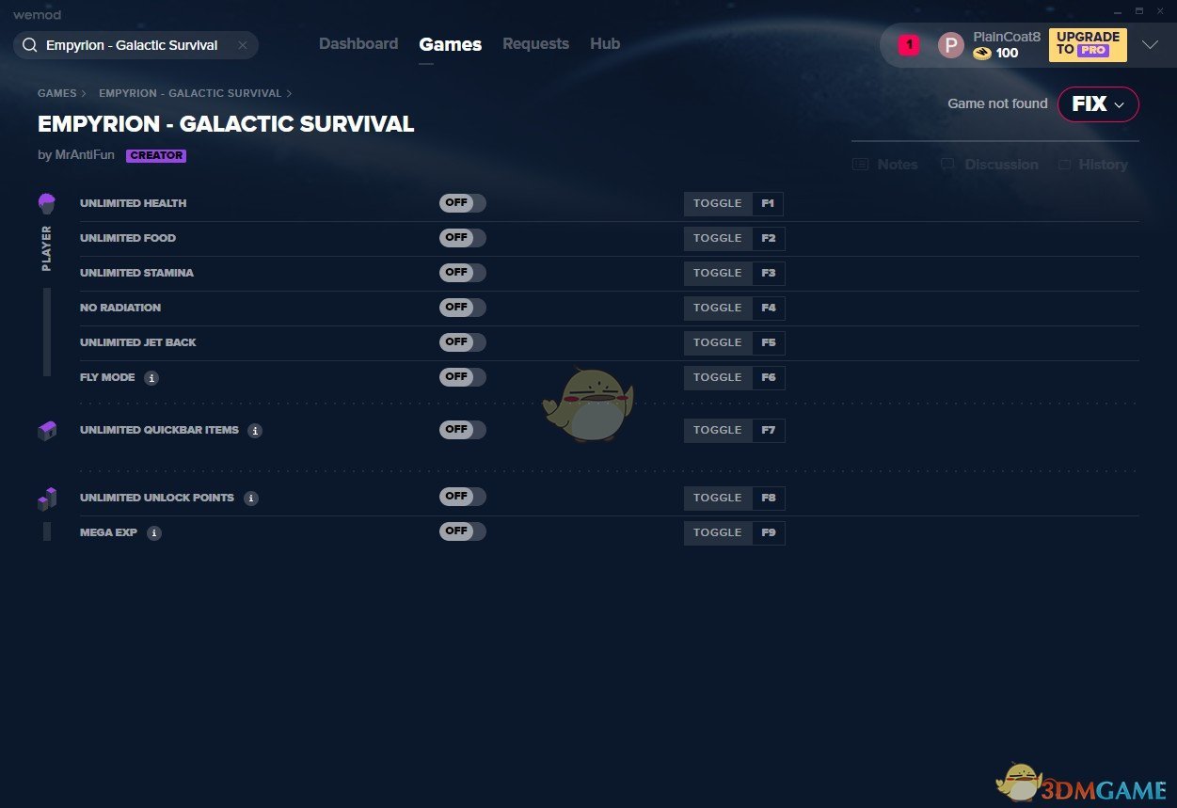Select the Games tab
The image size is (1177, 808).
[x=451, y=44]
